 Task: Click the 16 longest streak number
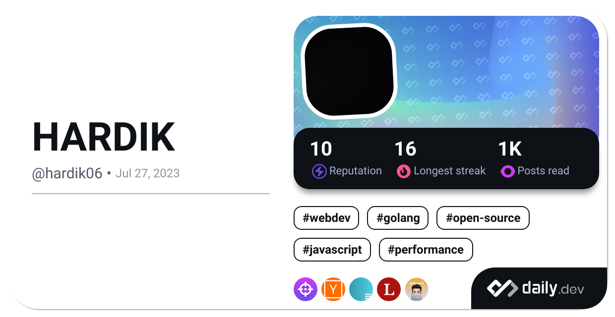point(405,149)
